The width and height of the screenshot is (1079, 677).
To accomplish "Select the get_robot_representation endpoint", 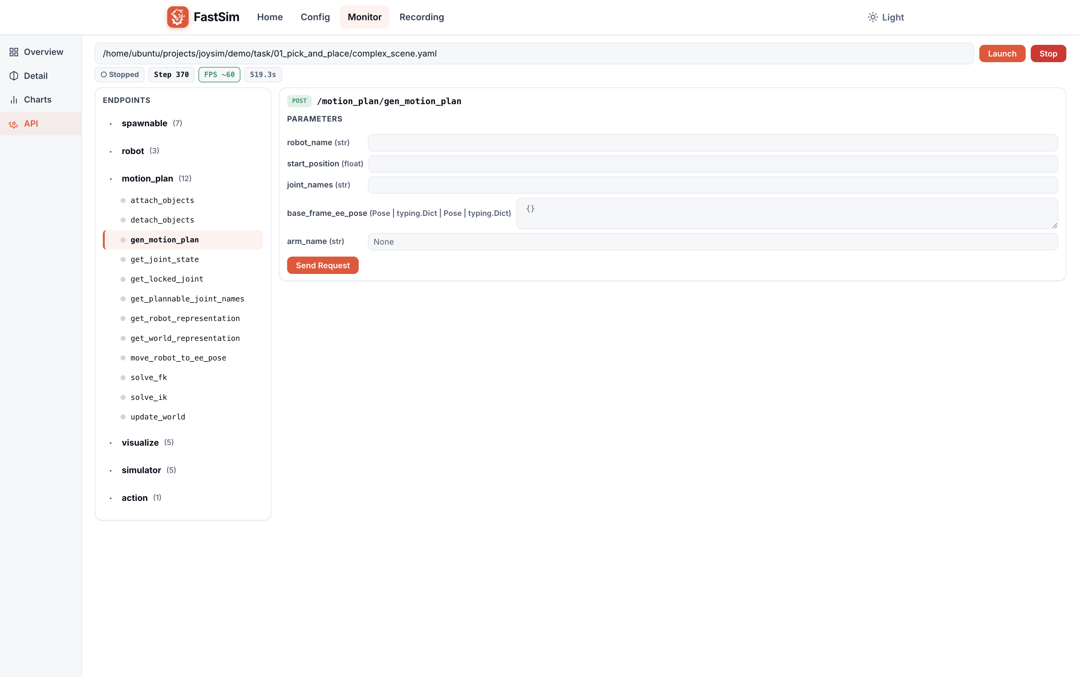I will point(183,318).
